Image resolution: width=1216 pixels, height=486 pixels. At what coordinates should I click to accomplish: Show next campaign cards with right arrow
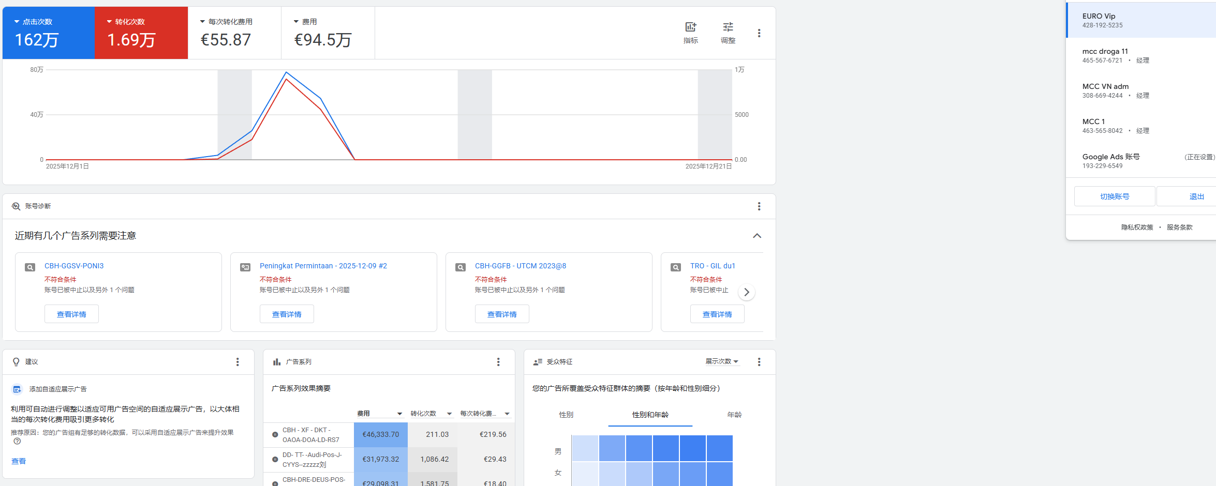coord(746,292)
